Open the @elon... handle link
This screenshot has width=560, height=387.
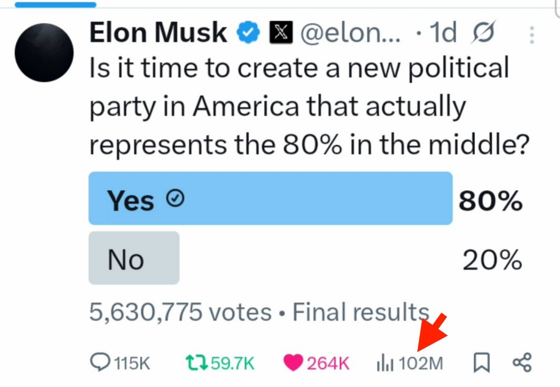coord(351,33)
